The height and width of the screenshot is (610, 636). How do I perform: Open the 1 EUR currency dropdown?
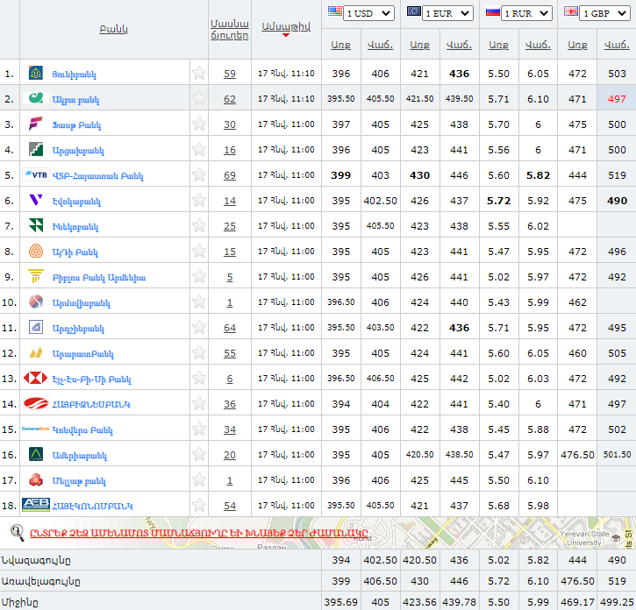(447, 13)
